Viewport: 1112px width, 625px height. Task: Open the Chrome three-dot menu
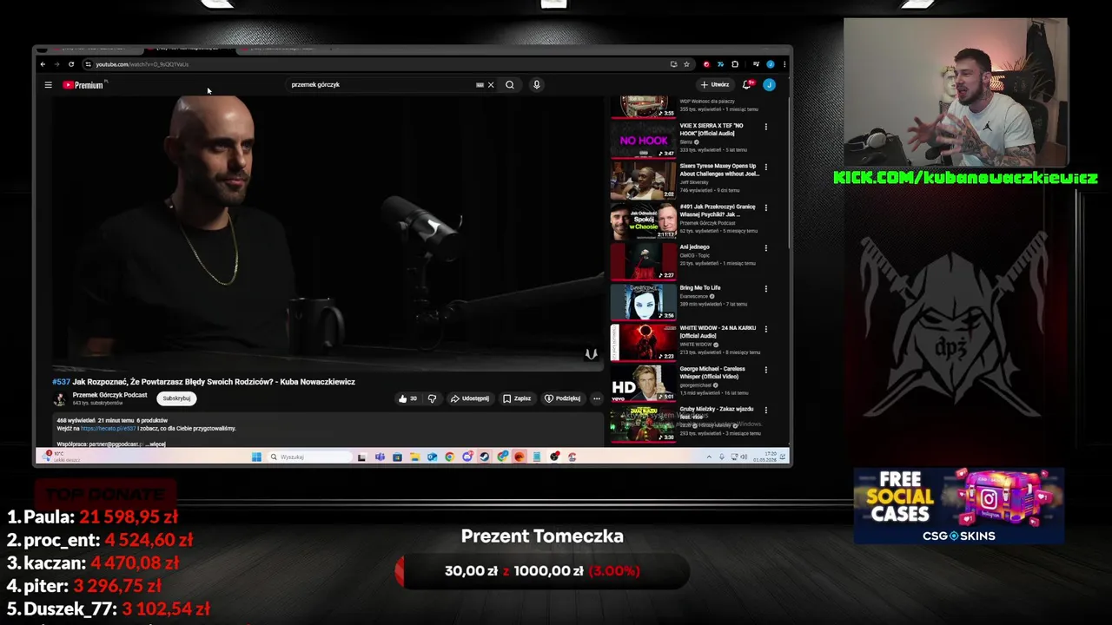(x=784, y=64)
